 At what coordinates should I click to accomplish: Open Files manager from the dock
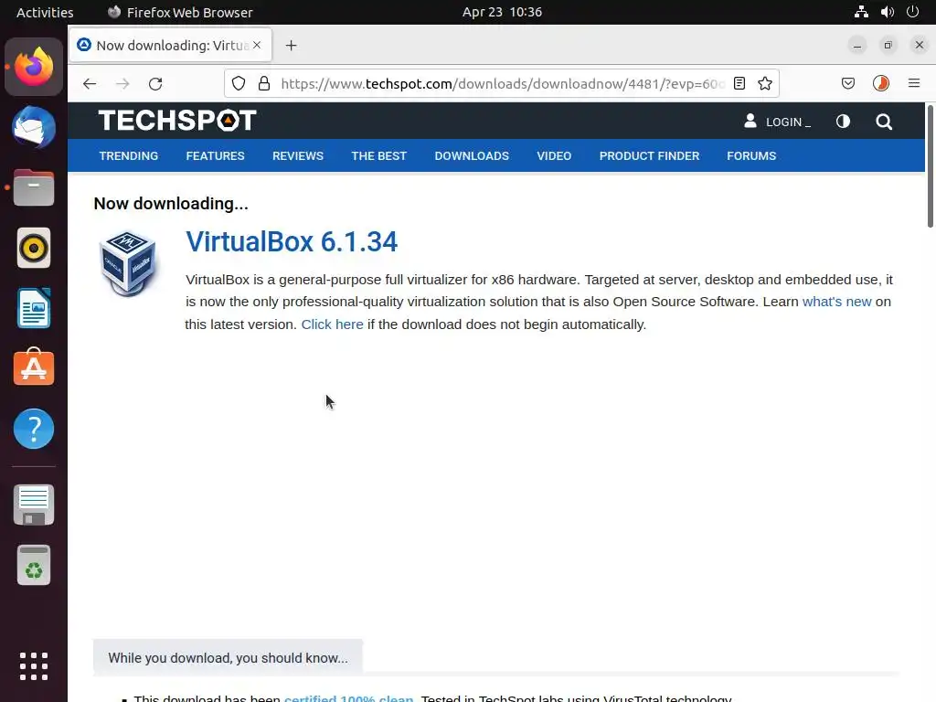click(34, 187)
